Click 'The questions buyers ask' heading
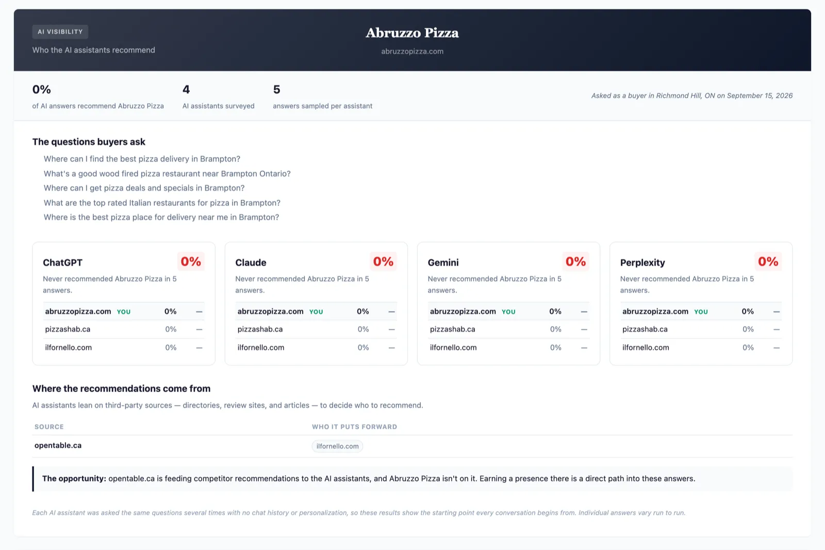825x550 pixels. pos(89,142)
